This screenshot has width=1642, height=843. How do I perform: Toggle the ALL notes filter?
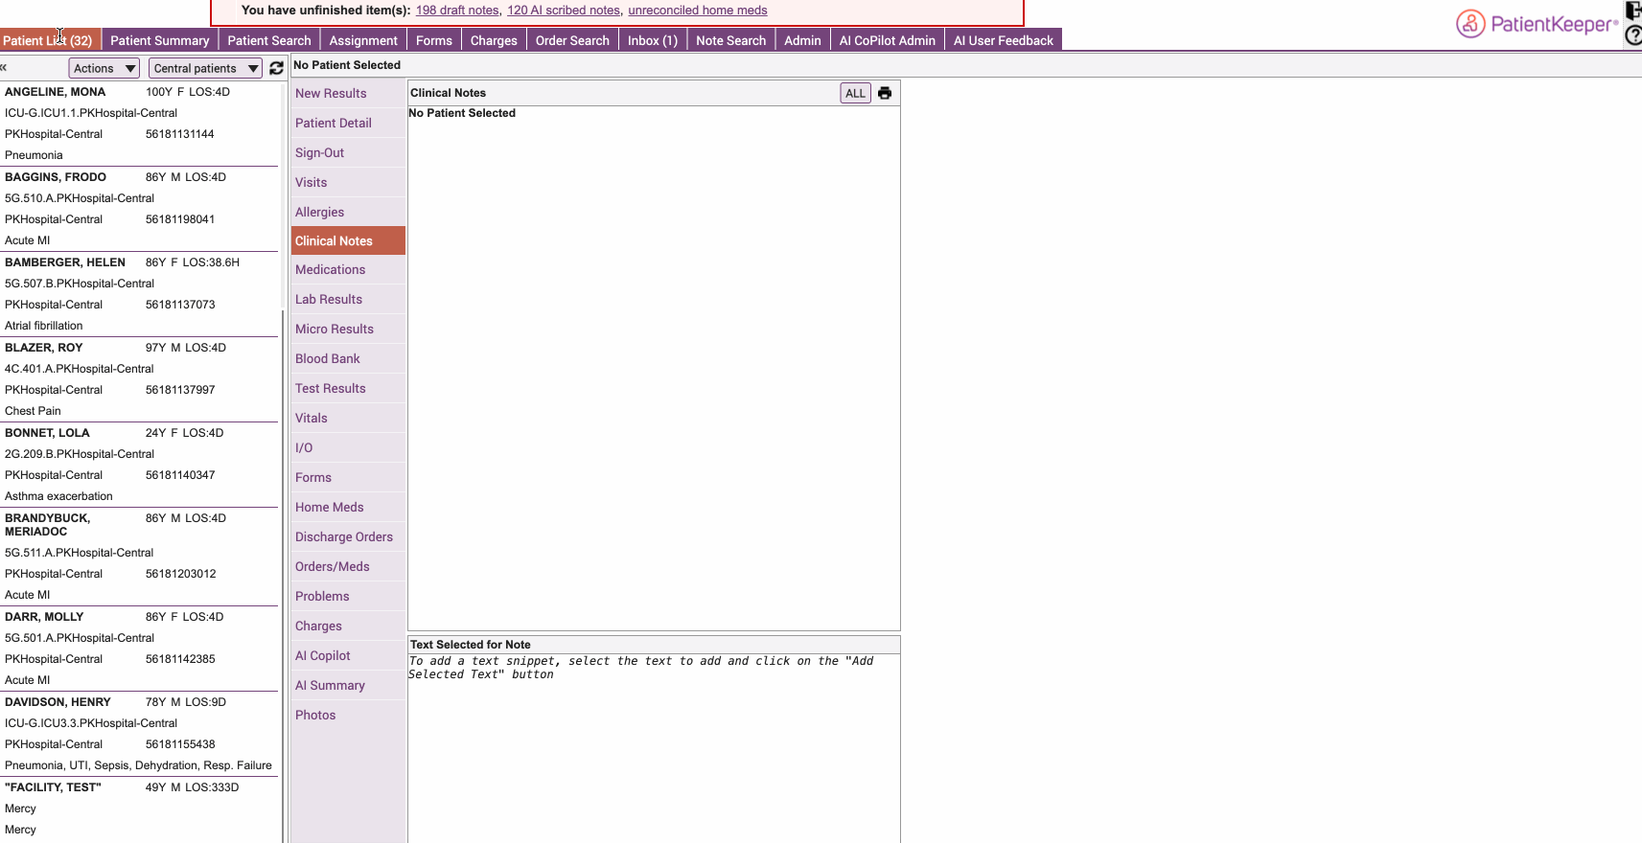point(855,93)
